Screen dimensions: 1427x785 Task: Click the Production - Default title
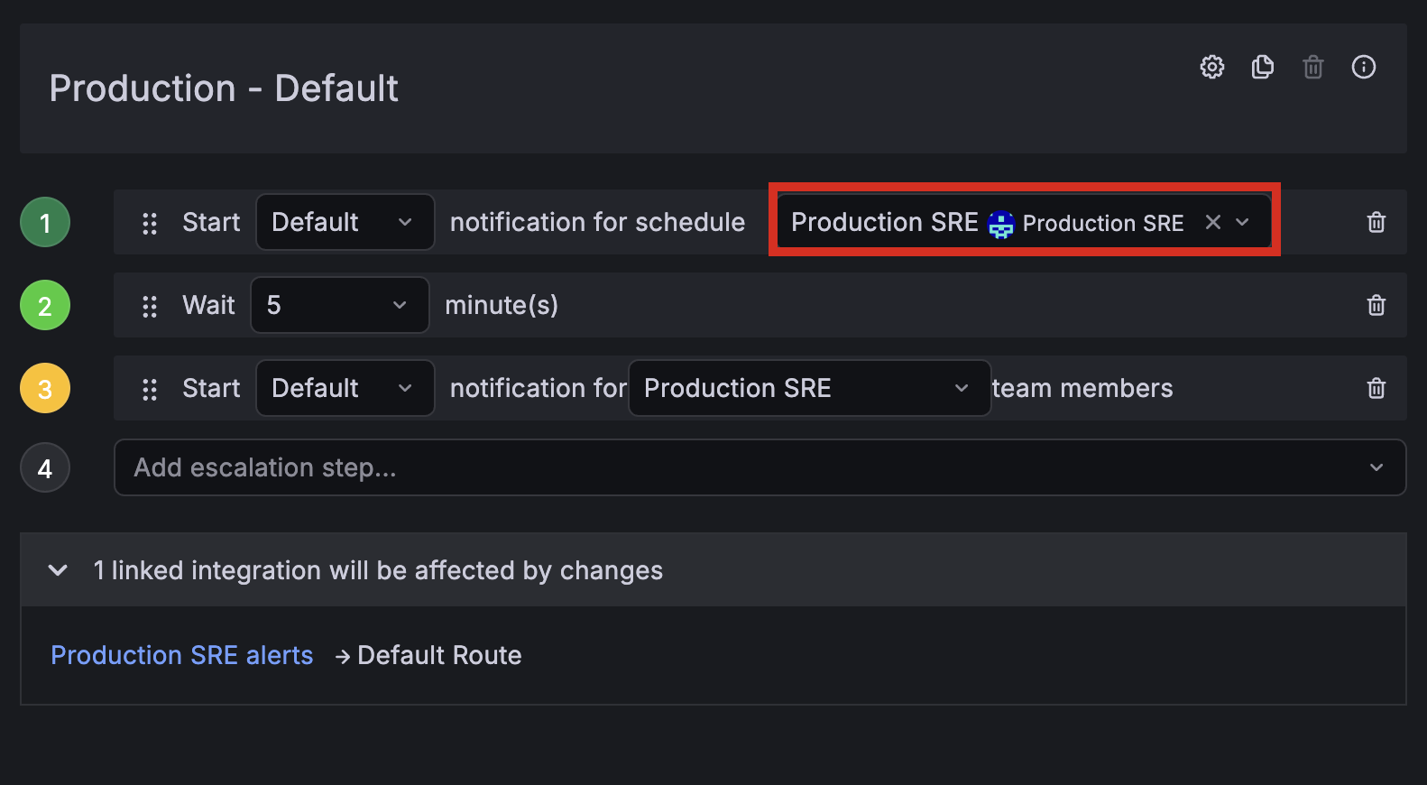(224, 88)
